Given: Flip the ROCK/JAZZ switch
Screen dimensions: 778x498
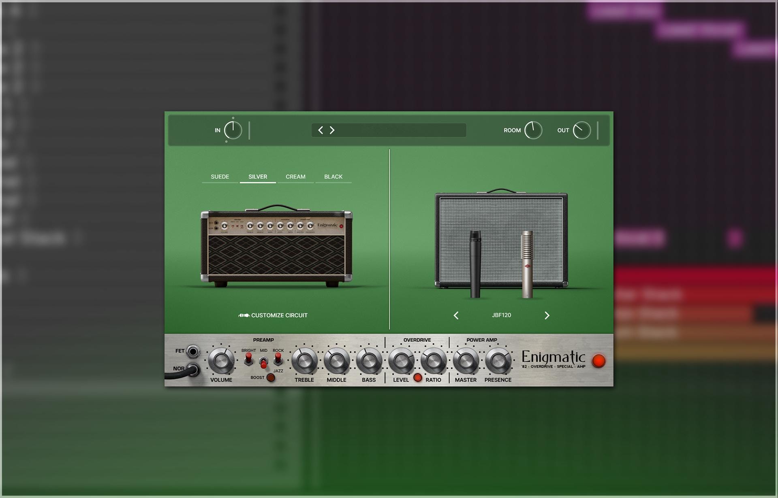Looking at the screenshot, I should (278, 359).
